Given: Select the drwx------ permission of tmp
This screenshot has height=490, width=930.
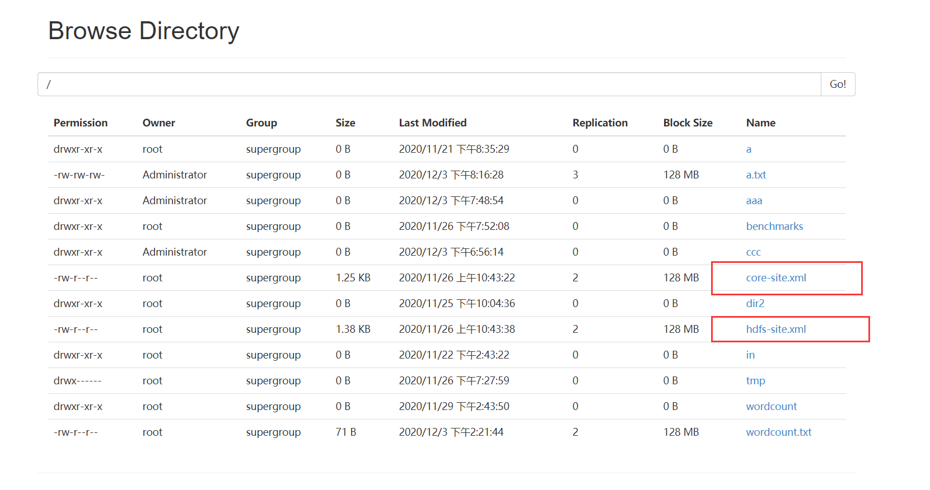Looking at the screenshot, I should tap(77, 381).
